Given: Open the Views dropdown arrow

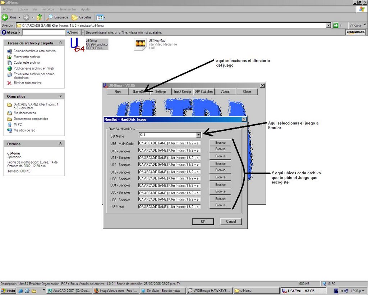Looking at the screenshot, I should (x=105, y=17).
